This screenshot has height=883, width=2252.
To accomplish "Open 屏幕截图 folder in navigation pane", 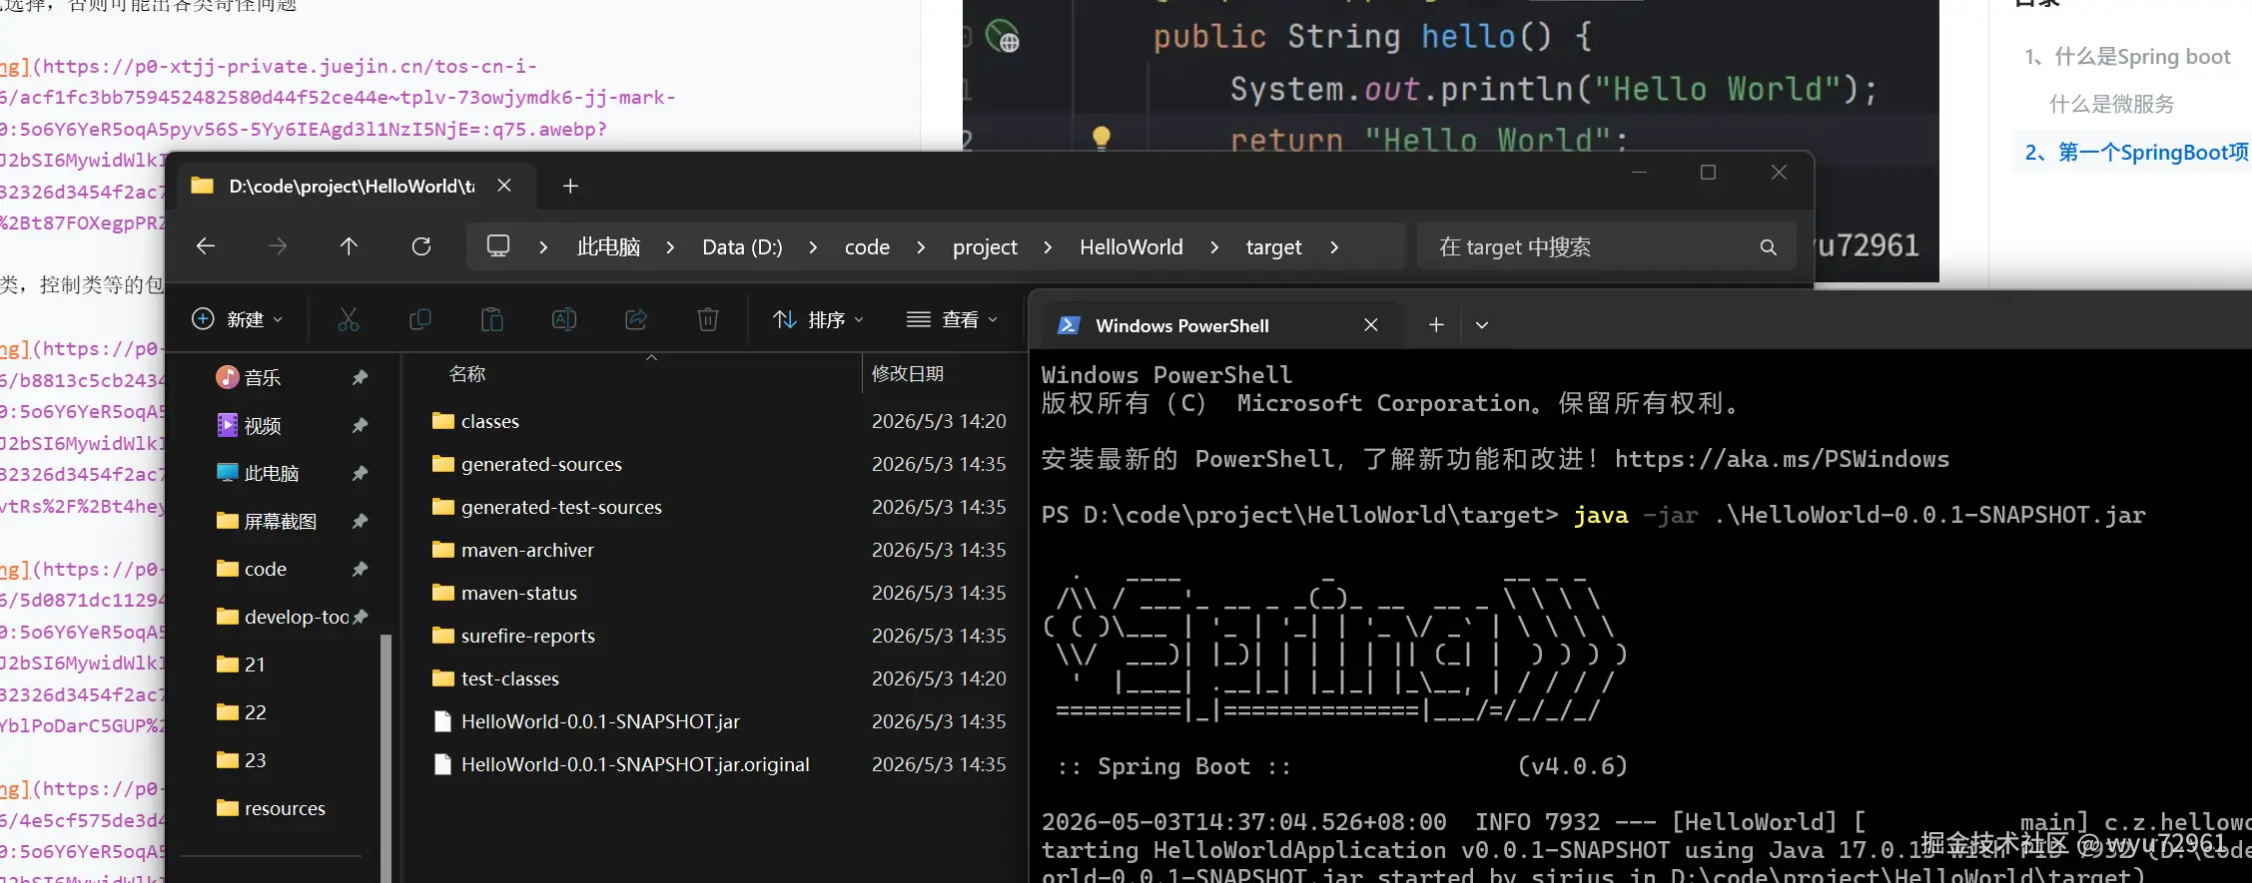I will click(267, 521).
